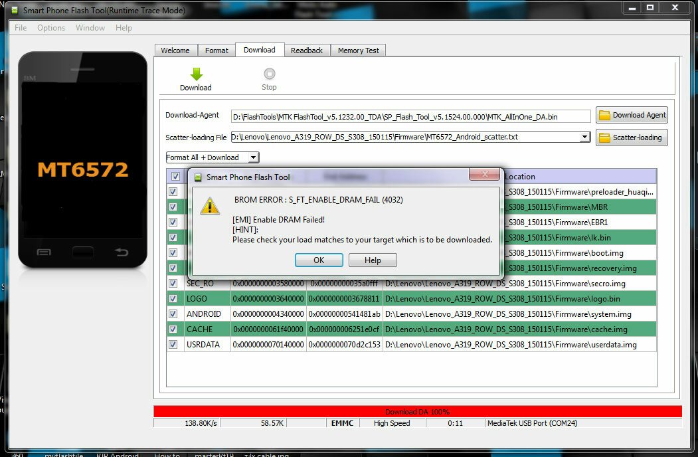
Task: Uncheck the MBR row checkbox
Action: coord(173,207)
